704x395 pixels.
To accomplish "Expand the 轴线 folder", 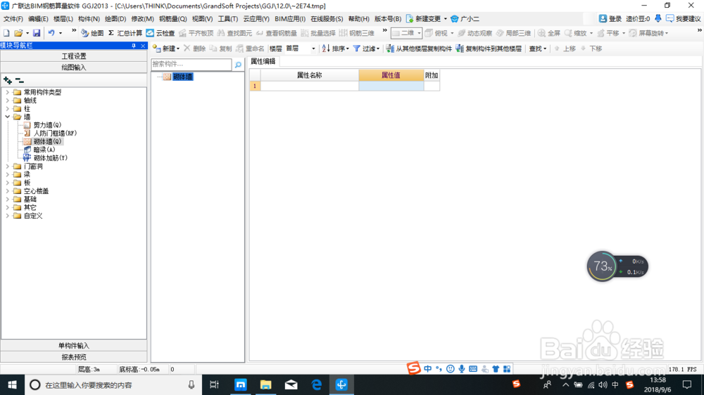I will point(7,101).
